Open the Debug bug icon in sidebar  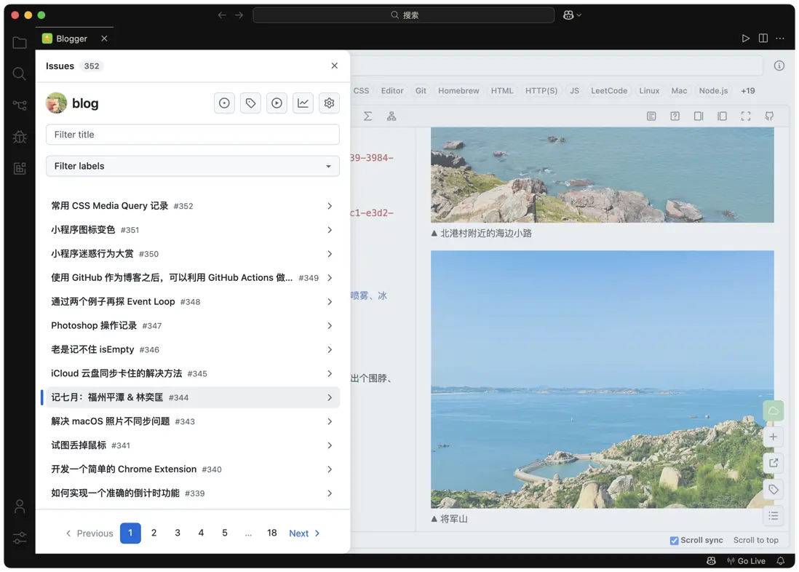(20, 137)
